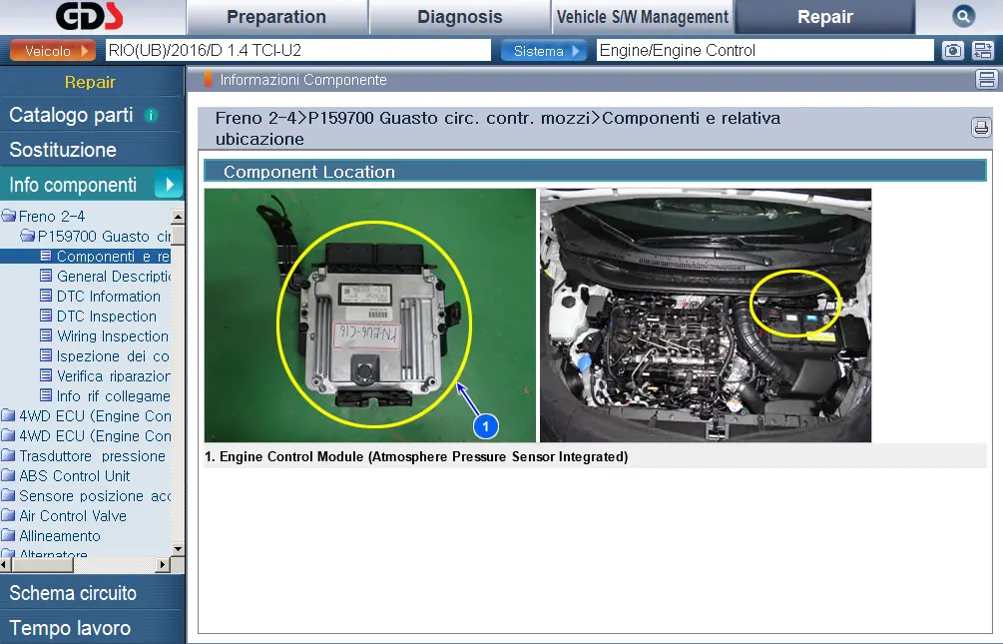Screen dimensions: 1003x644
Task: Click document icon beside DTC Information
Action: 46,296
